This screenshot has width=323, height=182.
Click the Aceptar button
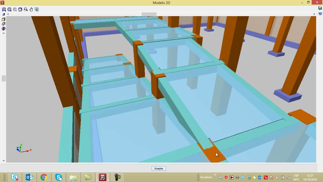pos(159,168)
